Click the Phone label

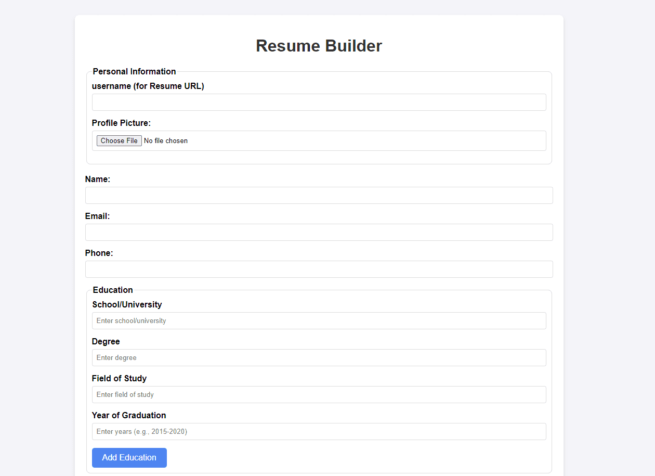tap(99, 253)
